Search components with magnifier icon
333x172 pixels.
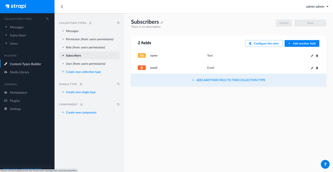click(118, 104)
